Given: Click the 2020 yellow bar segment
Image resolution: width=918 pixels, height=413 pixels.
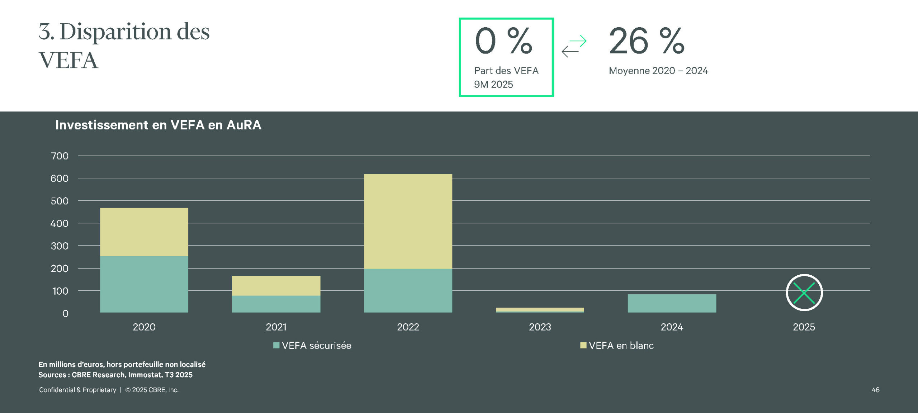Looking at the screenshot, I should [144, 232].
